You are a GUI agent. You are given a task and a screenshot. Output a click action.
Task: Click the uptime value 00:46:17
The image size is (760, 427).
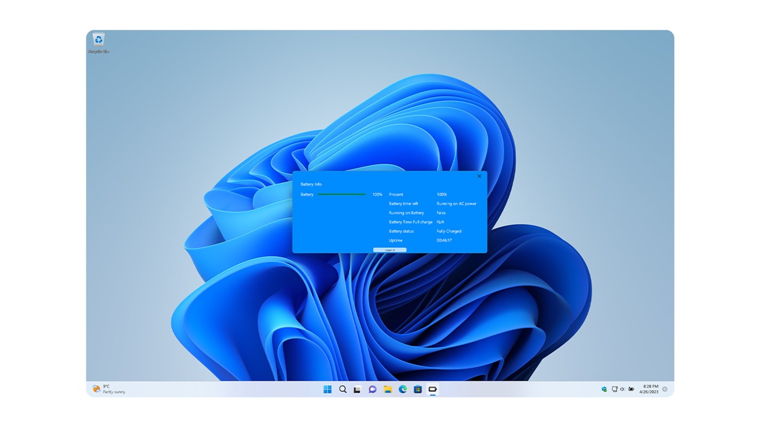[444, 240]
